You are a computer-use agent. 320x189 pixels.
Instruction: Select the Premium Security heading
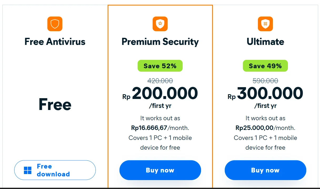click(160, 42)
